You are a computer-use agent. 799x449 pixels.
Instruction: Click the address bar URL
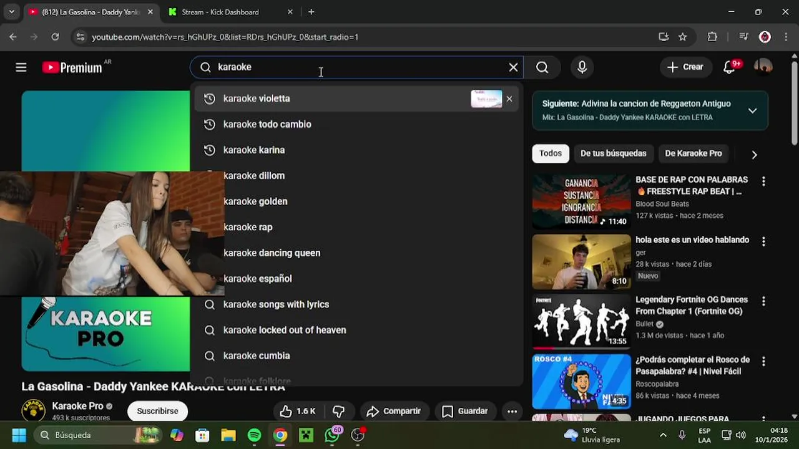click(x=225, y=37)
